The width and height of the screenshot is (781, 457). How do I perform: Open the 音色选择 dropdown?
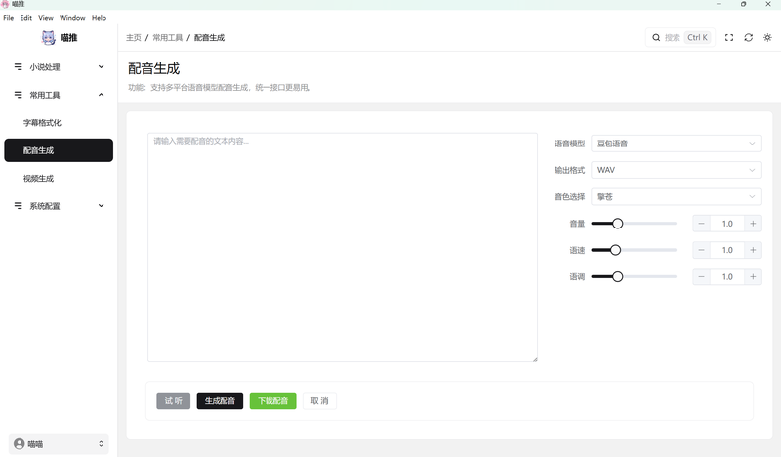click(676, 197)
